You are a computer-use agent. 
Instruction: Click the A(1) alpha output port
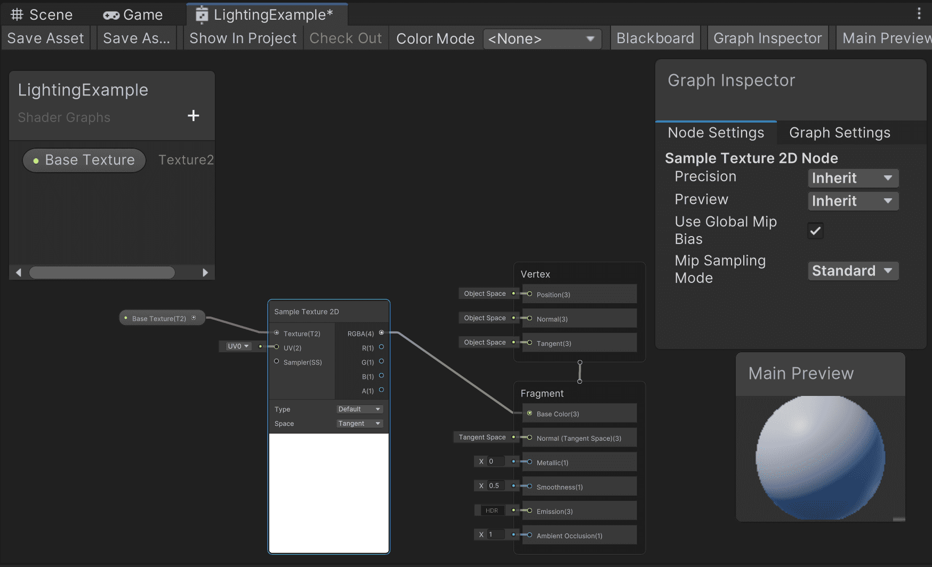381,391
